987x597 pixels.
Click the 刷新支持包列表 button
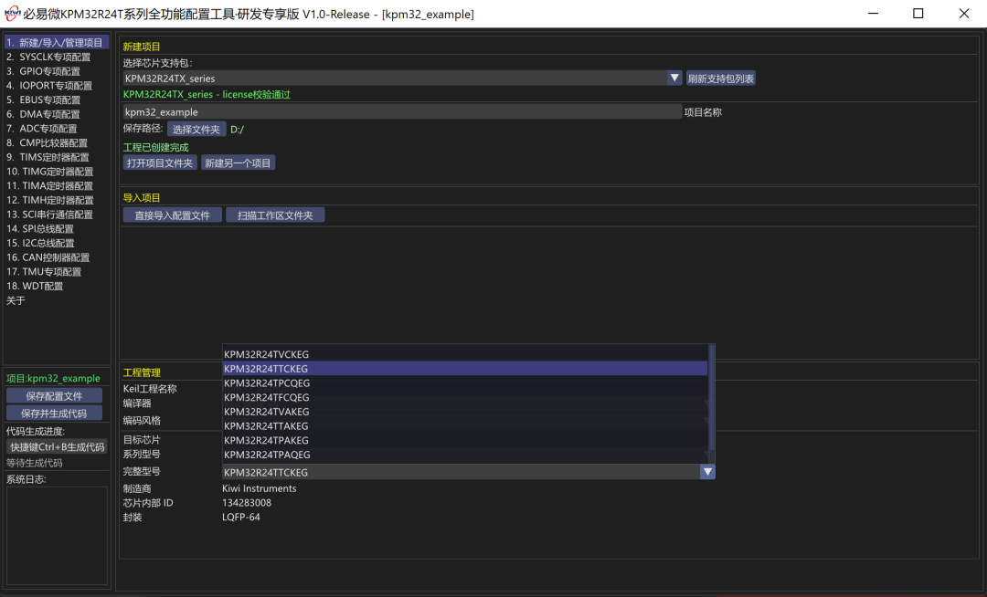pos(721,79)
